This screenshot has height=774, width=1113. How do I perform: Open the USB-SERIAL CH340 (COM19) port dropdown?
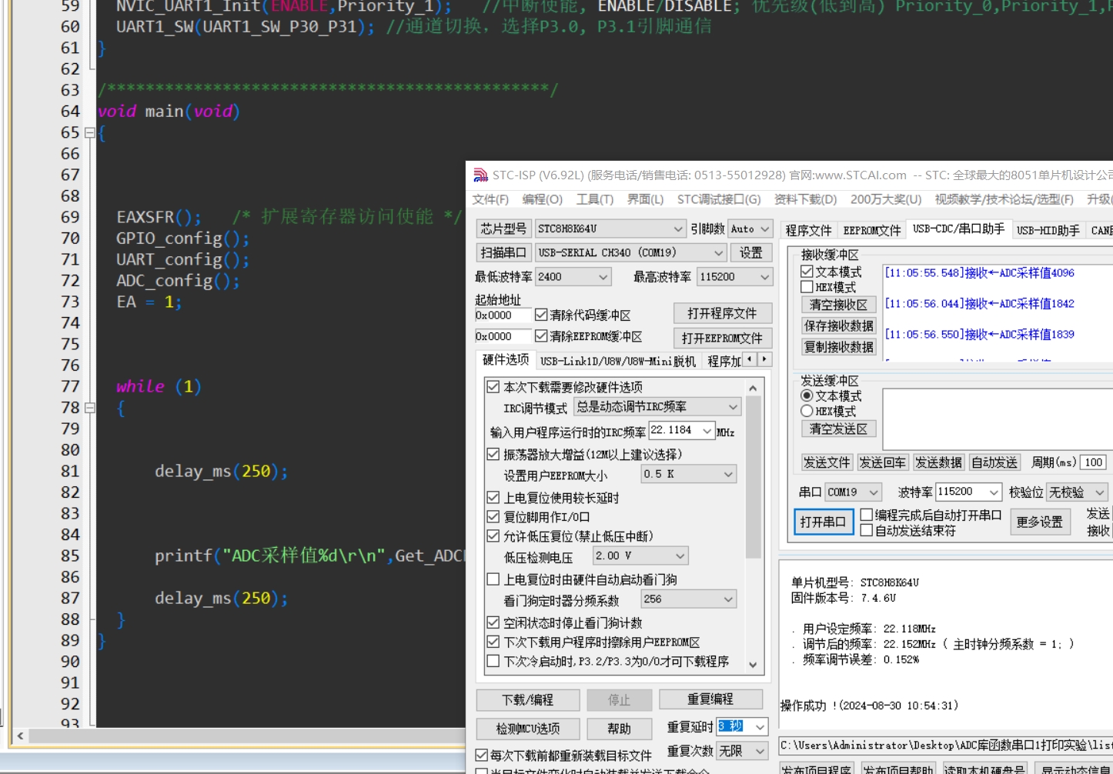(x=630, y=252)
